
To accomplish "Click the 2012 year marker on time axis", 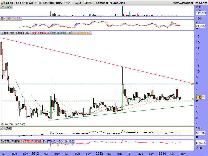I will [35, 154].
